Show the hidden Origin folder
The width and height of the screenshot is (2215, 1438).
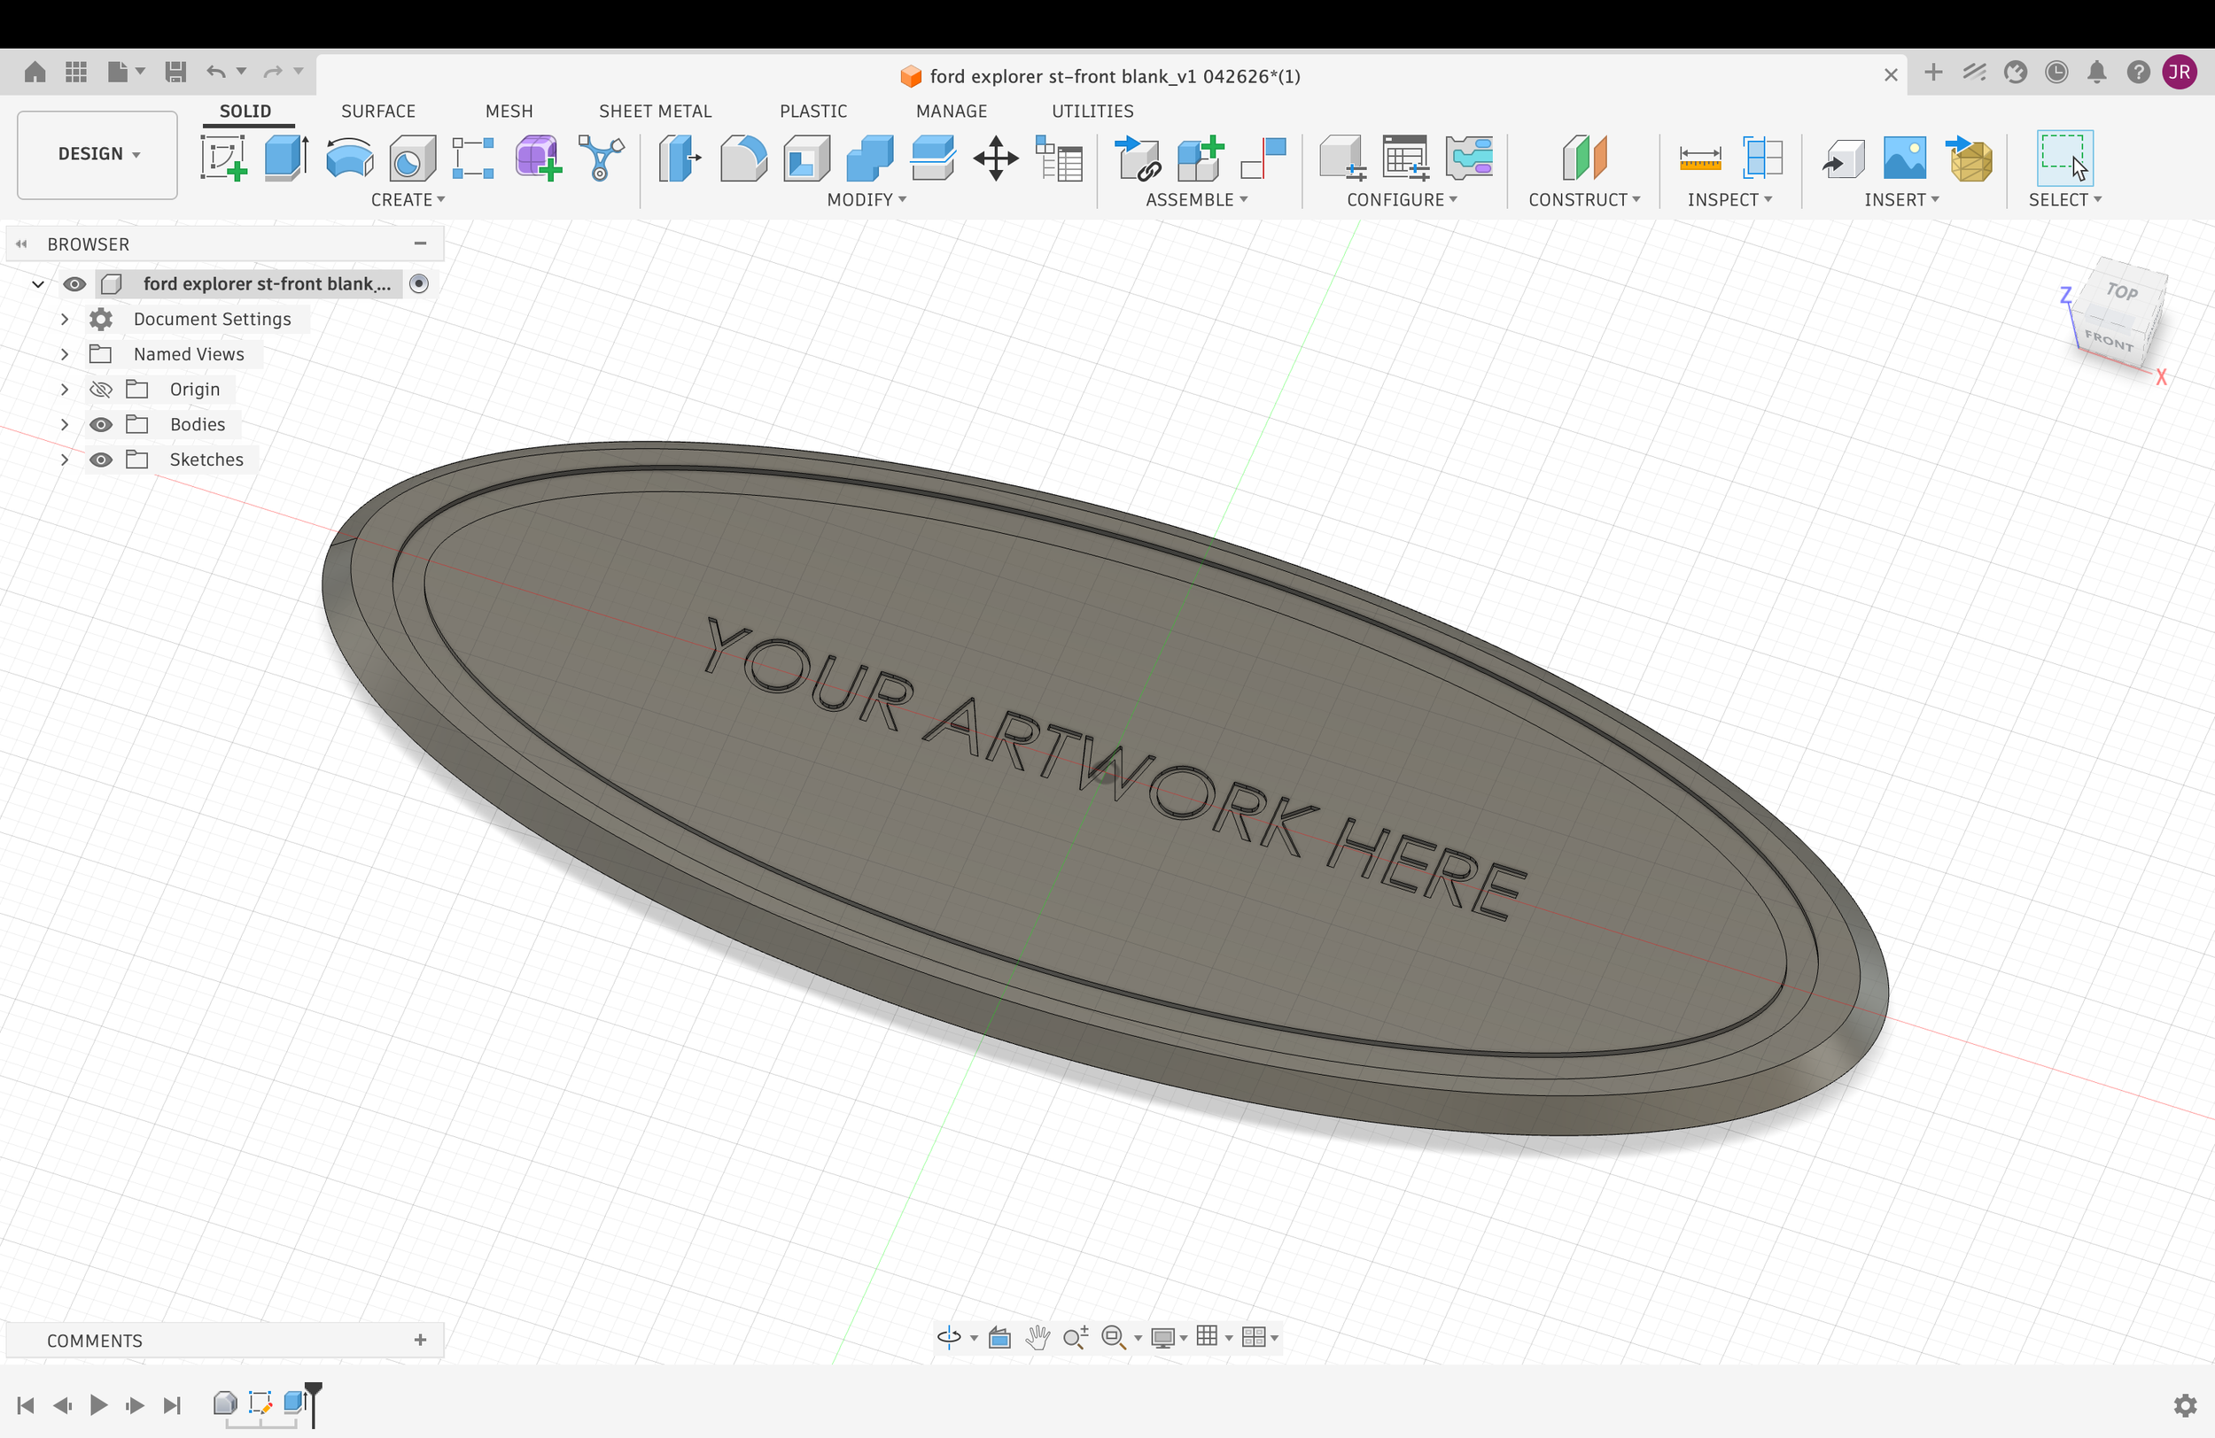(x=100, y=389)
